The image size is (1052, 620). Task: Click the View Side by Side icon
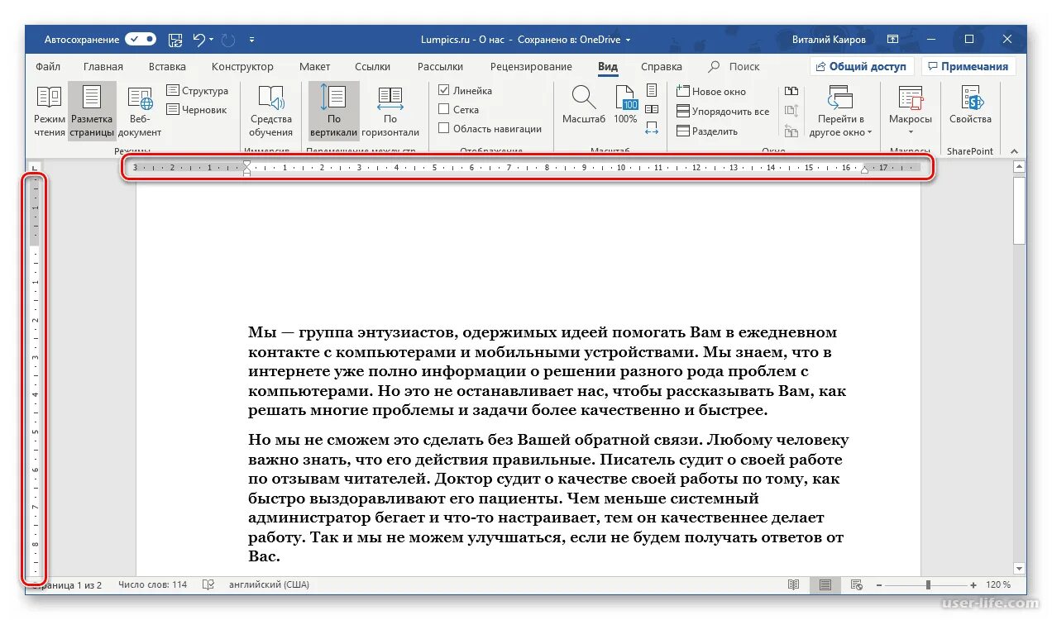[791, 91]
